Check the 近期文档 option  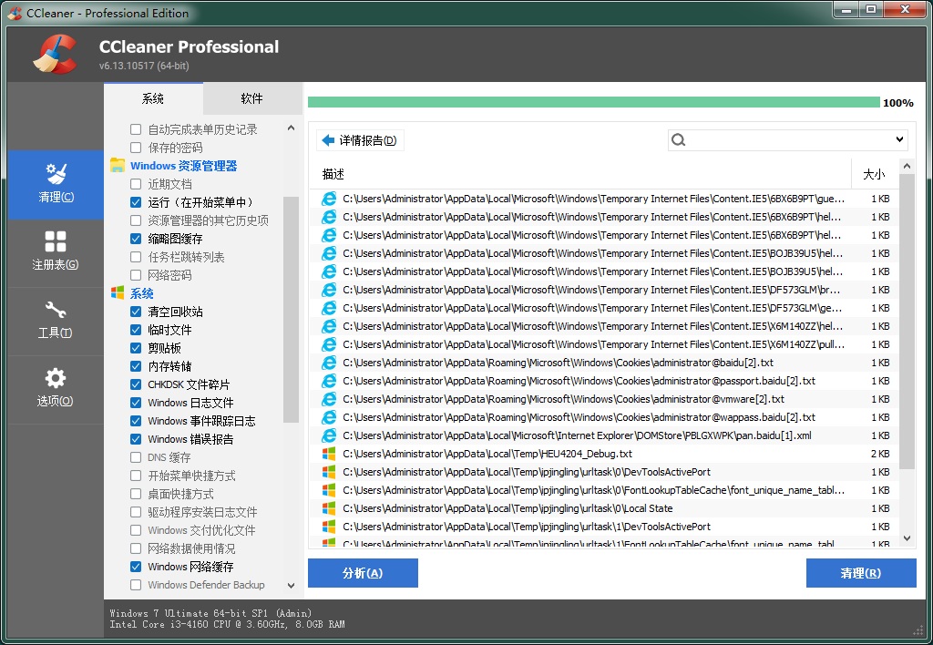pyautogui.click(x=136, y=184)
